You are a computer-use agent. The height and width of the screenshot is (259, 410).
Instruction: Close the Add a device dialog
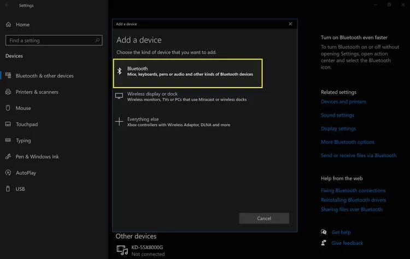click(290, 24)
